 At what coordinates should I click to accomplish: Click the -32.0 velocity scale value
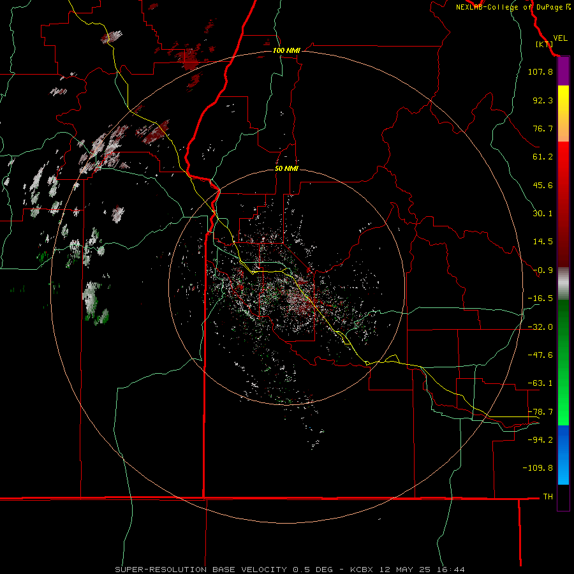click(540, 327)
